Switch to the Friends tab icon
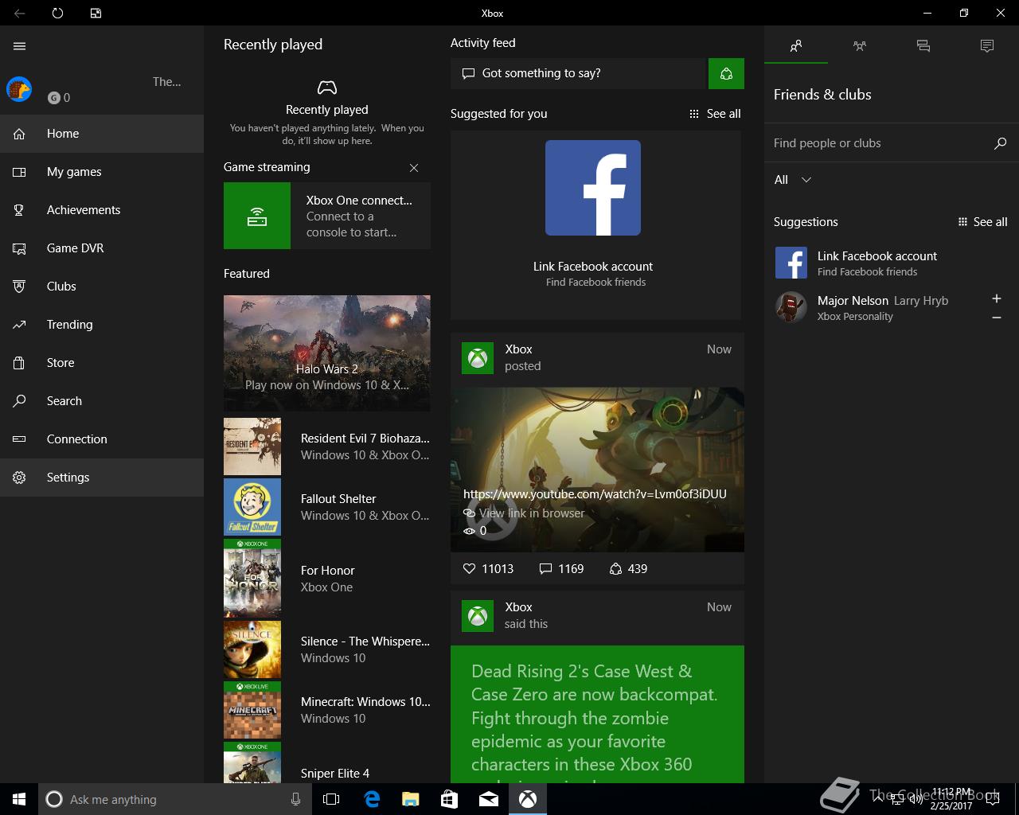1019x815 pixels. (796, 46)
